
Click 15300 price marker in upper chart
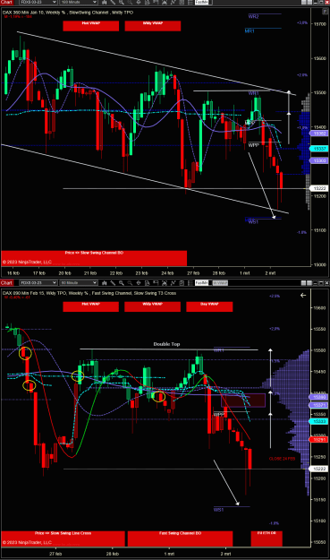pos(318,160)
